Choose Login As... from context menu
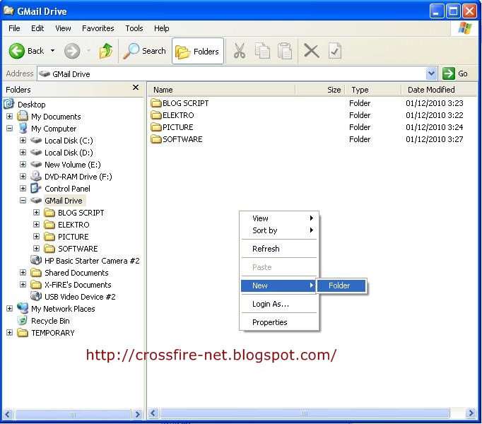 pyautogui.click(x=279, y=304)
